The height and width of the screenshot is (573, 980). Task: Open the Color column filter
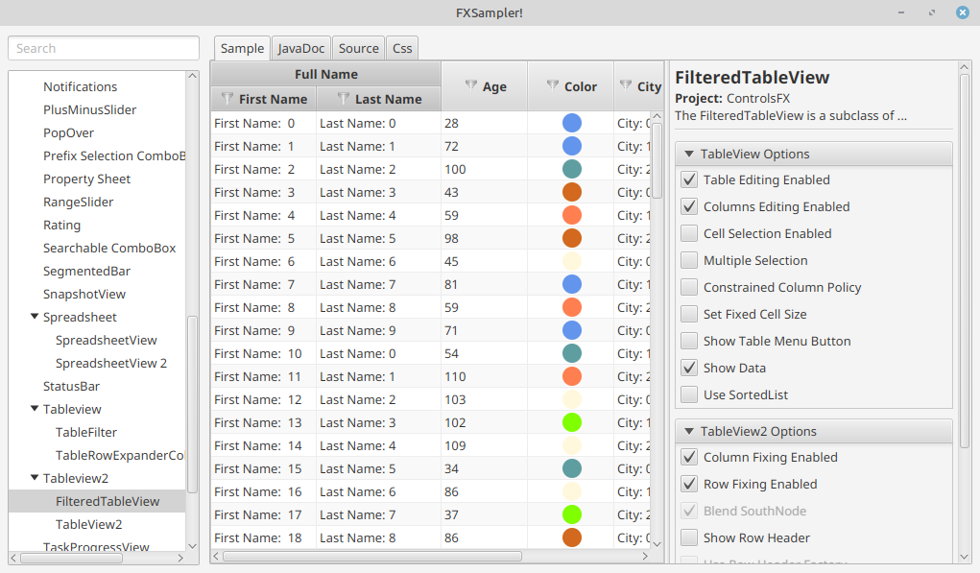[x=552, y=85]
